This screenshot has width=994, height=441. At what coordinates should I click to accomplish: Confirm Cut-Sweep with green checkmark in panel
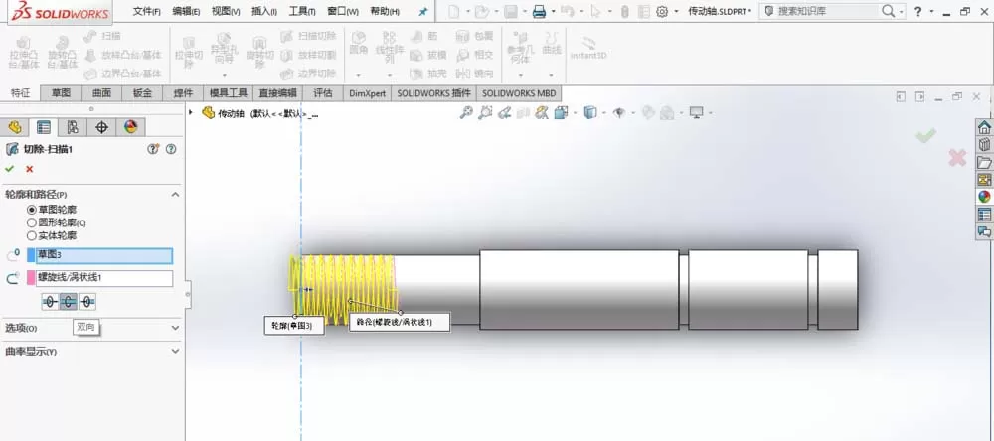pyautogui.click(x=9, y=169)
